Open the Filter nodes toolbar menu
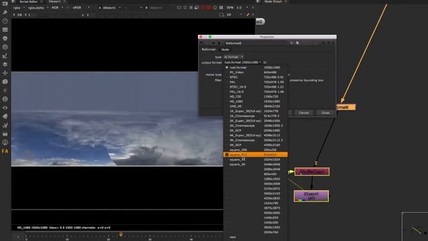 pos(5,47)
